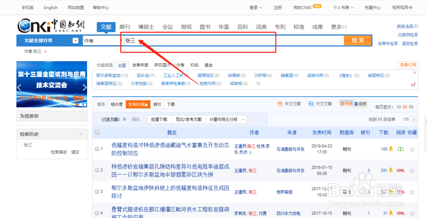The image size is (427, 218).
Task: Favorite article 2 with the star
Action: click(412, 171)
